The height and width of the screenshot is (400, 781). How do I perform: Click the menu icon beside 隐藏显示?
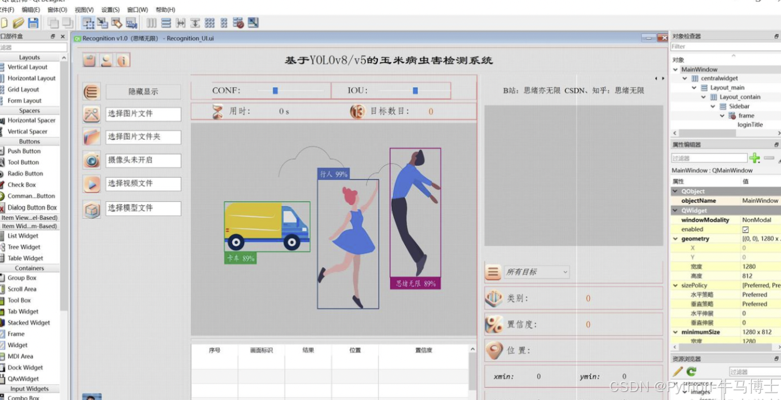[x=92, y=92]
